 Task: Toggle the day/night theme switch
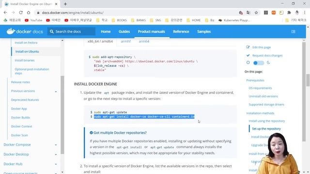[259, 63]
